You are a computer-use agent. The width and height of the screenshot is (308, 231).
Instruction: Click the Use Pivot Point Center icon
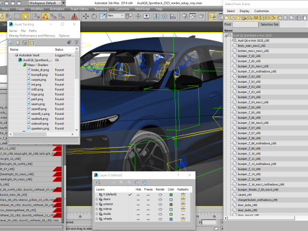tap(129, 16)
